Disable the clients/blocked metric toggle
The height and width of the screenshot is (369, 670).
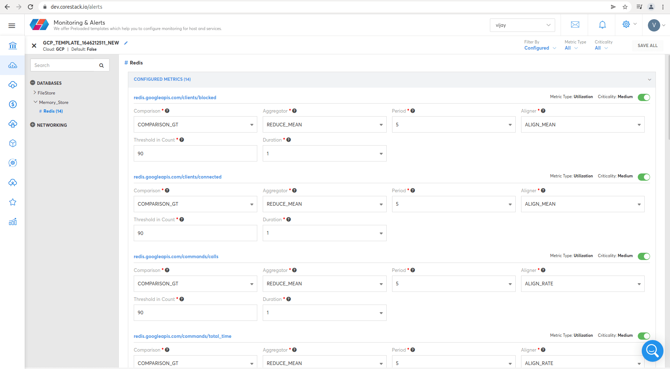(x=644, y=97)
